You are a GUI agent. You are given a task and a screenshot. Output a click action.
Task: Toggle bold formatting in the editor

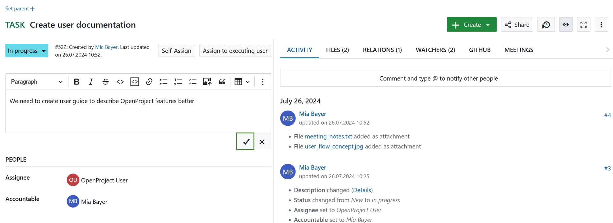(x=77, y=82)
